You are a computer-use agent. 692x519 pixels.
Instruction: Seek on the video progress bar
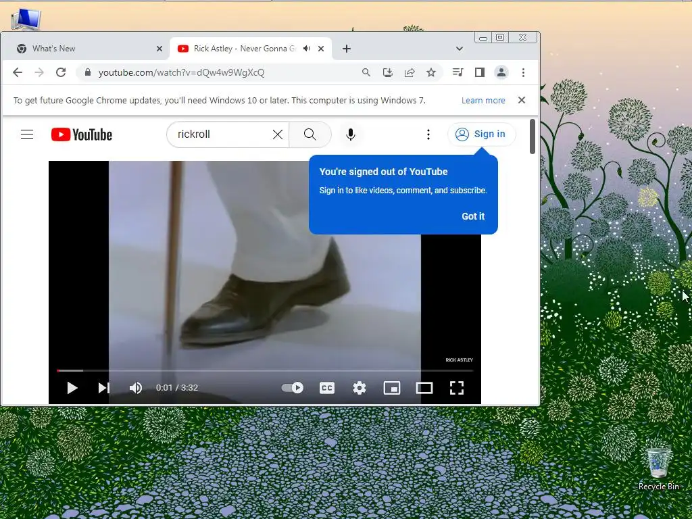coord(265,371)
